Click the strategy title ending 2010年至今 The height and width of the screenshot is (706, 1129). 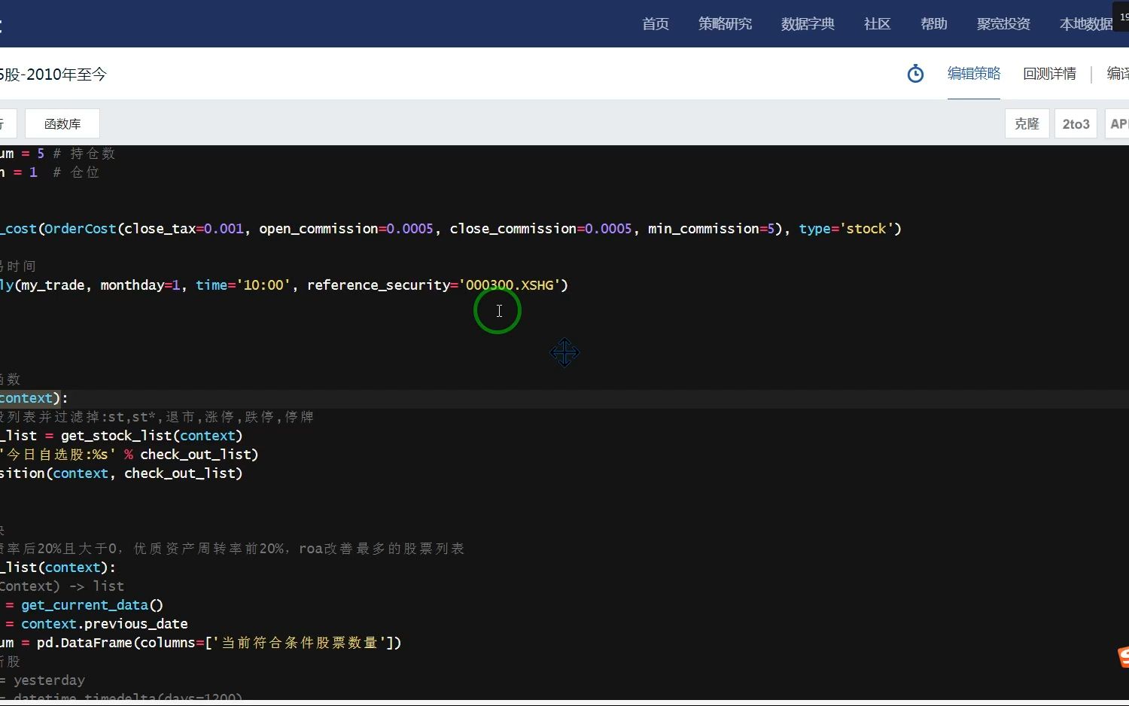[53, 75]
